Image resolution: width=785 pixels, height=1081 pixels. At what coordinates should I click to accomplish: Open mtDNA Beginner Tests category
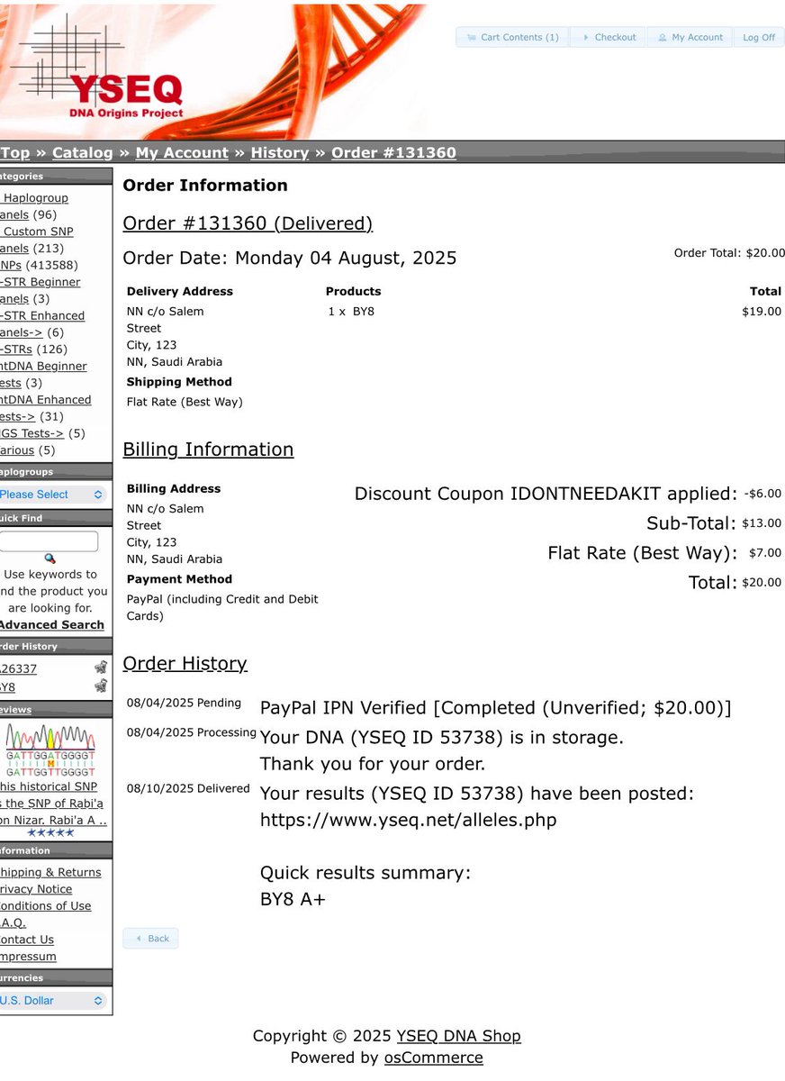tap(43, 374)
